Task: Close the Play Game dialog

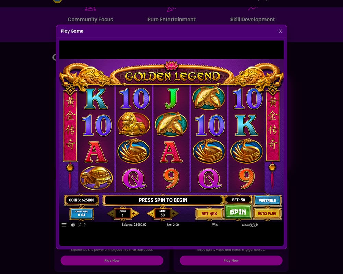Action: coord(280,31)
